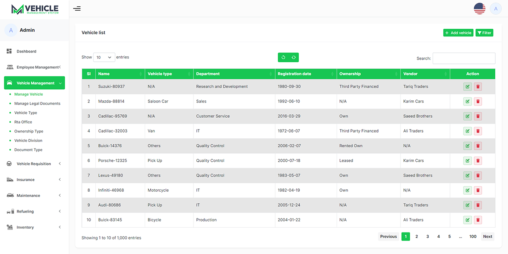Open the hamburger menu next to the logo
Screen dimensions: 508x254
[x=77, y=8]
